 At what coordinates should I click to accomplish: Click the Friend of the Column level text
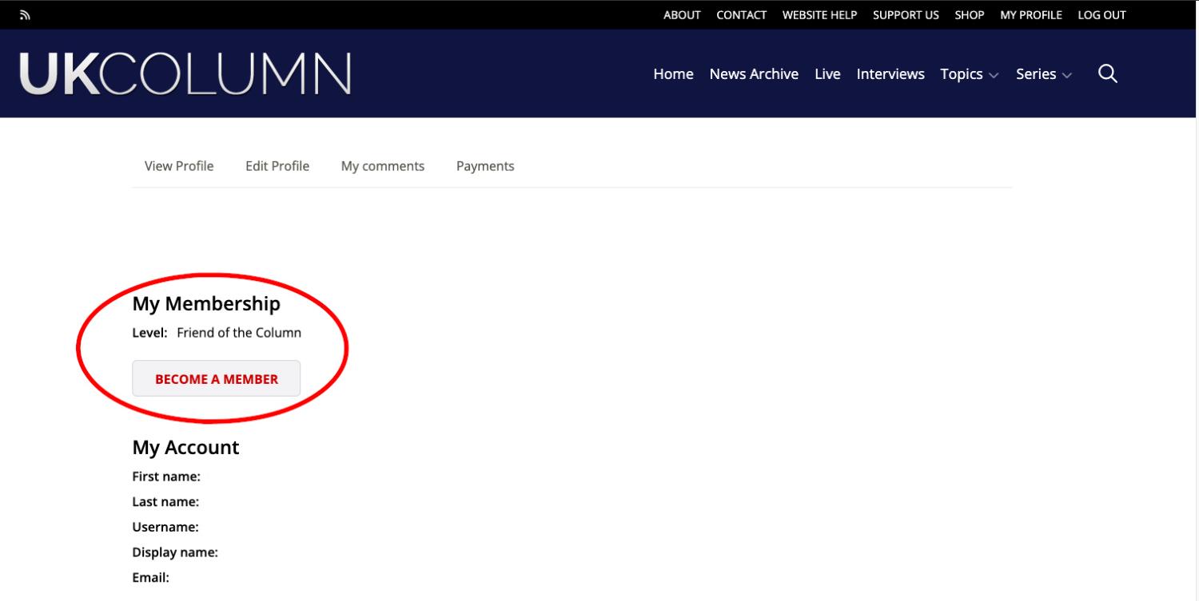pos(239,333)
